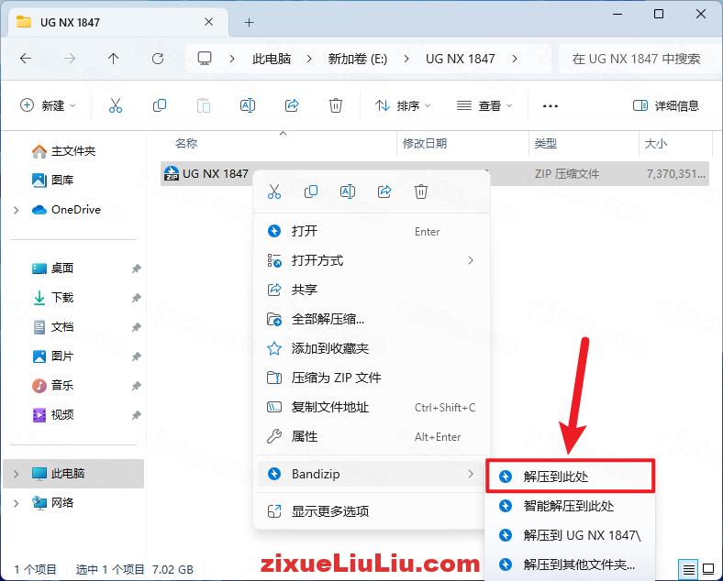
Task: Click the ZIP 压缩文件 type cell
Action: (x=567, y=173)
